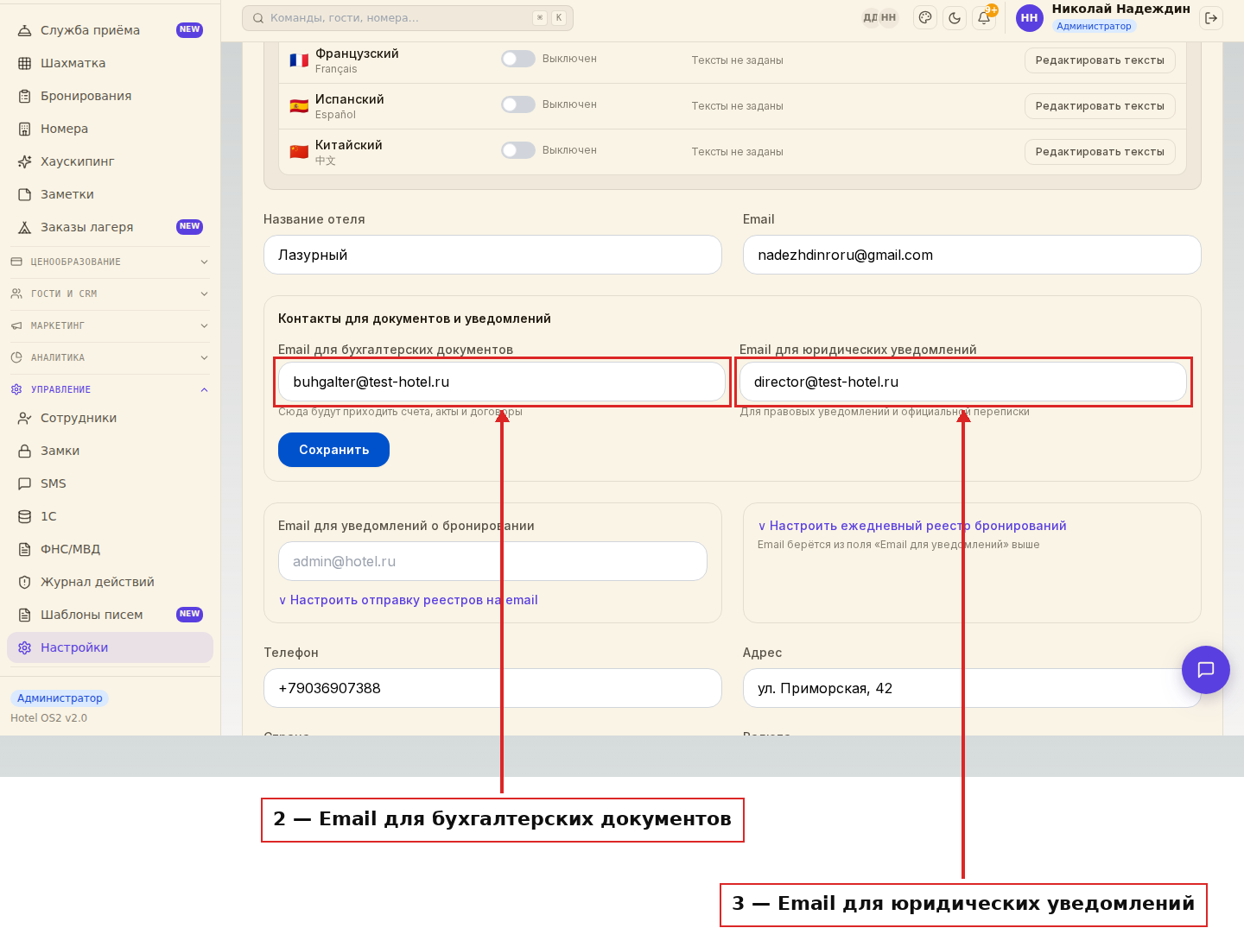Screen dimensions: 1244x947
Task: Click the Замки padlock icon
Action: click(25, 451)
